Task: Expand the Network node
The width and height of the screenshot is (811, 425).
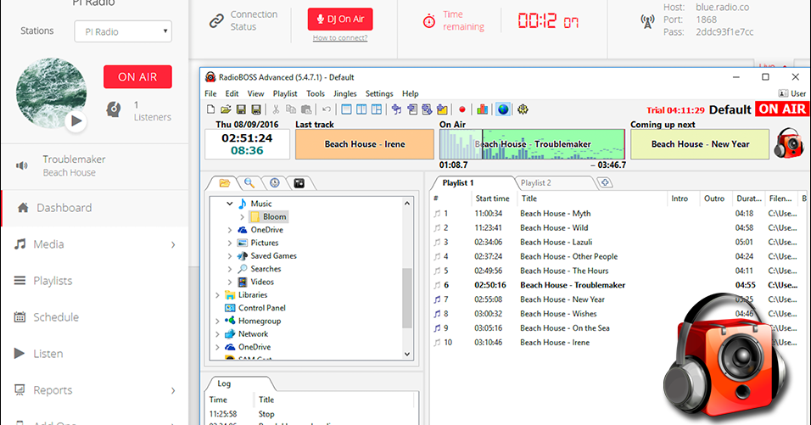Action: click(x=217, y=334)
